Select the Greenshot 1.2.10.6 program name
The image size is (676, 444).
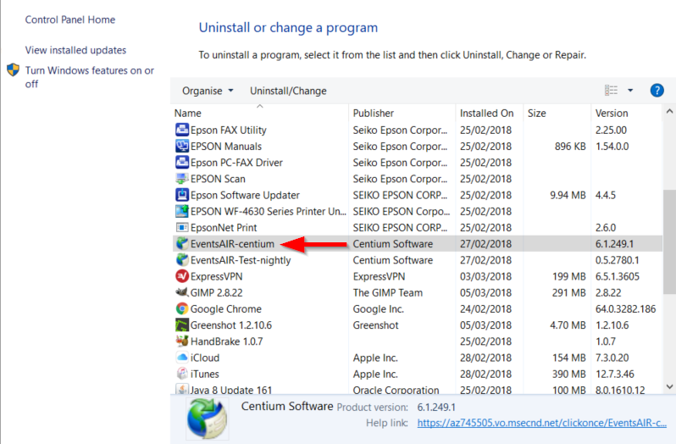(231, 325)
